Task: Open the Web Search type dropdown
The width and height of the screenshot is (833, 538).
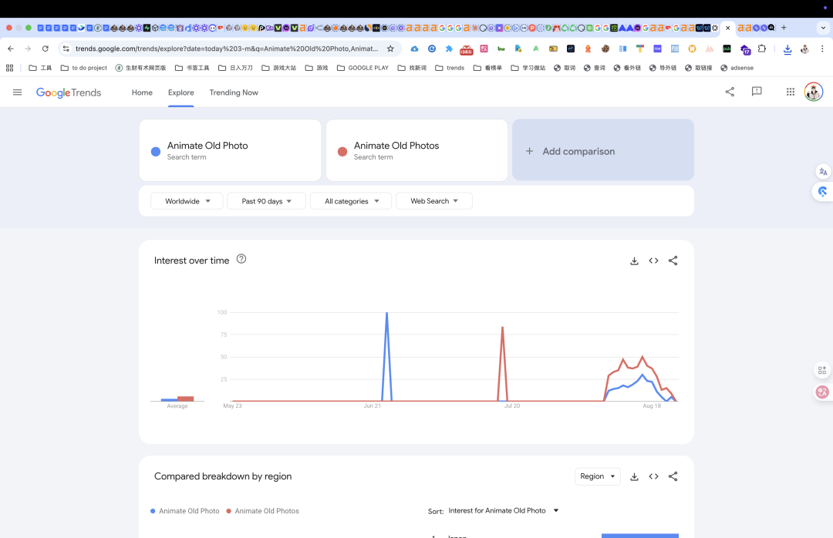Action: pyautogui.click(x=434, y=200)
